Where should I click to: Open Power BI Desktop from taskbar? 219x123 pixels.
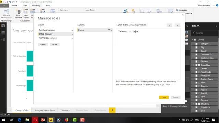click(51, 120)
